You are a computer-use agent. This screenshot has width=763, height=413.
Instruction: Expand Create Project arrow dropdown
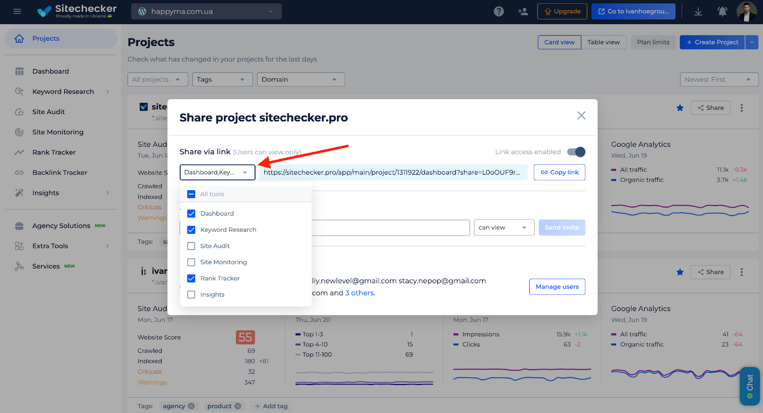pos(752,42)
